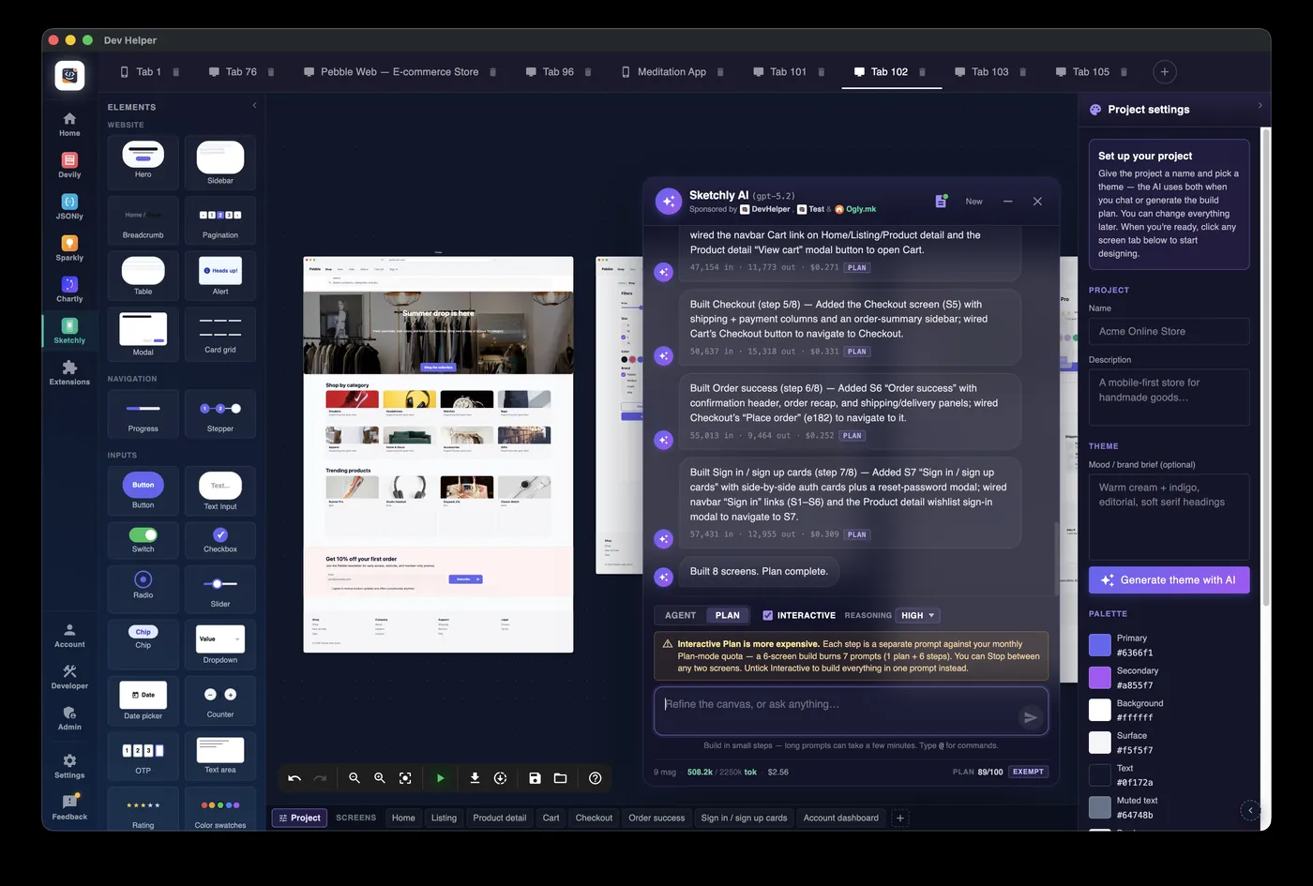
Task: Click the fit-to-screen icon in canvas toolbar
Action: point(405,778)
